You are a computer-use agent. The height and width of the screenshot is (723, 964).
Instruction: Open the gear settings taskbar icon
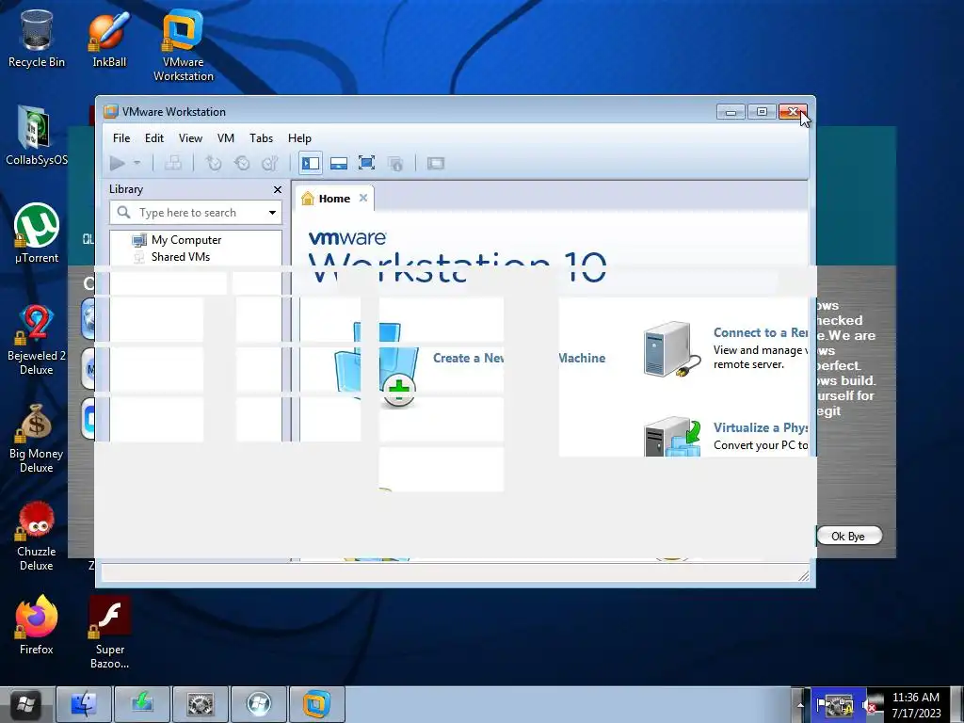201,704
